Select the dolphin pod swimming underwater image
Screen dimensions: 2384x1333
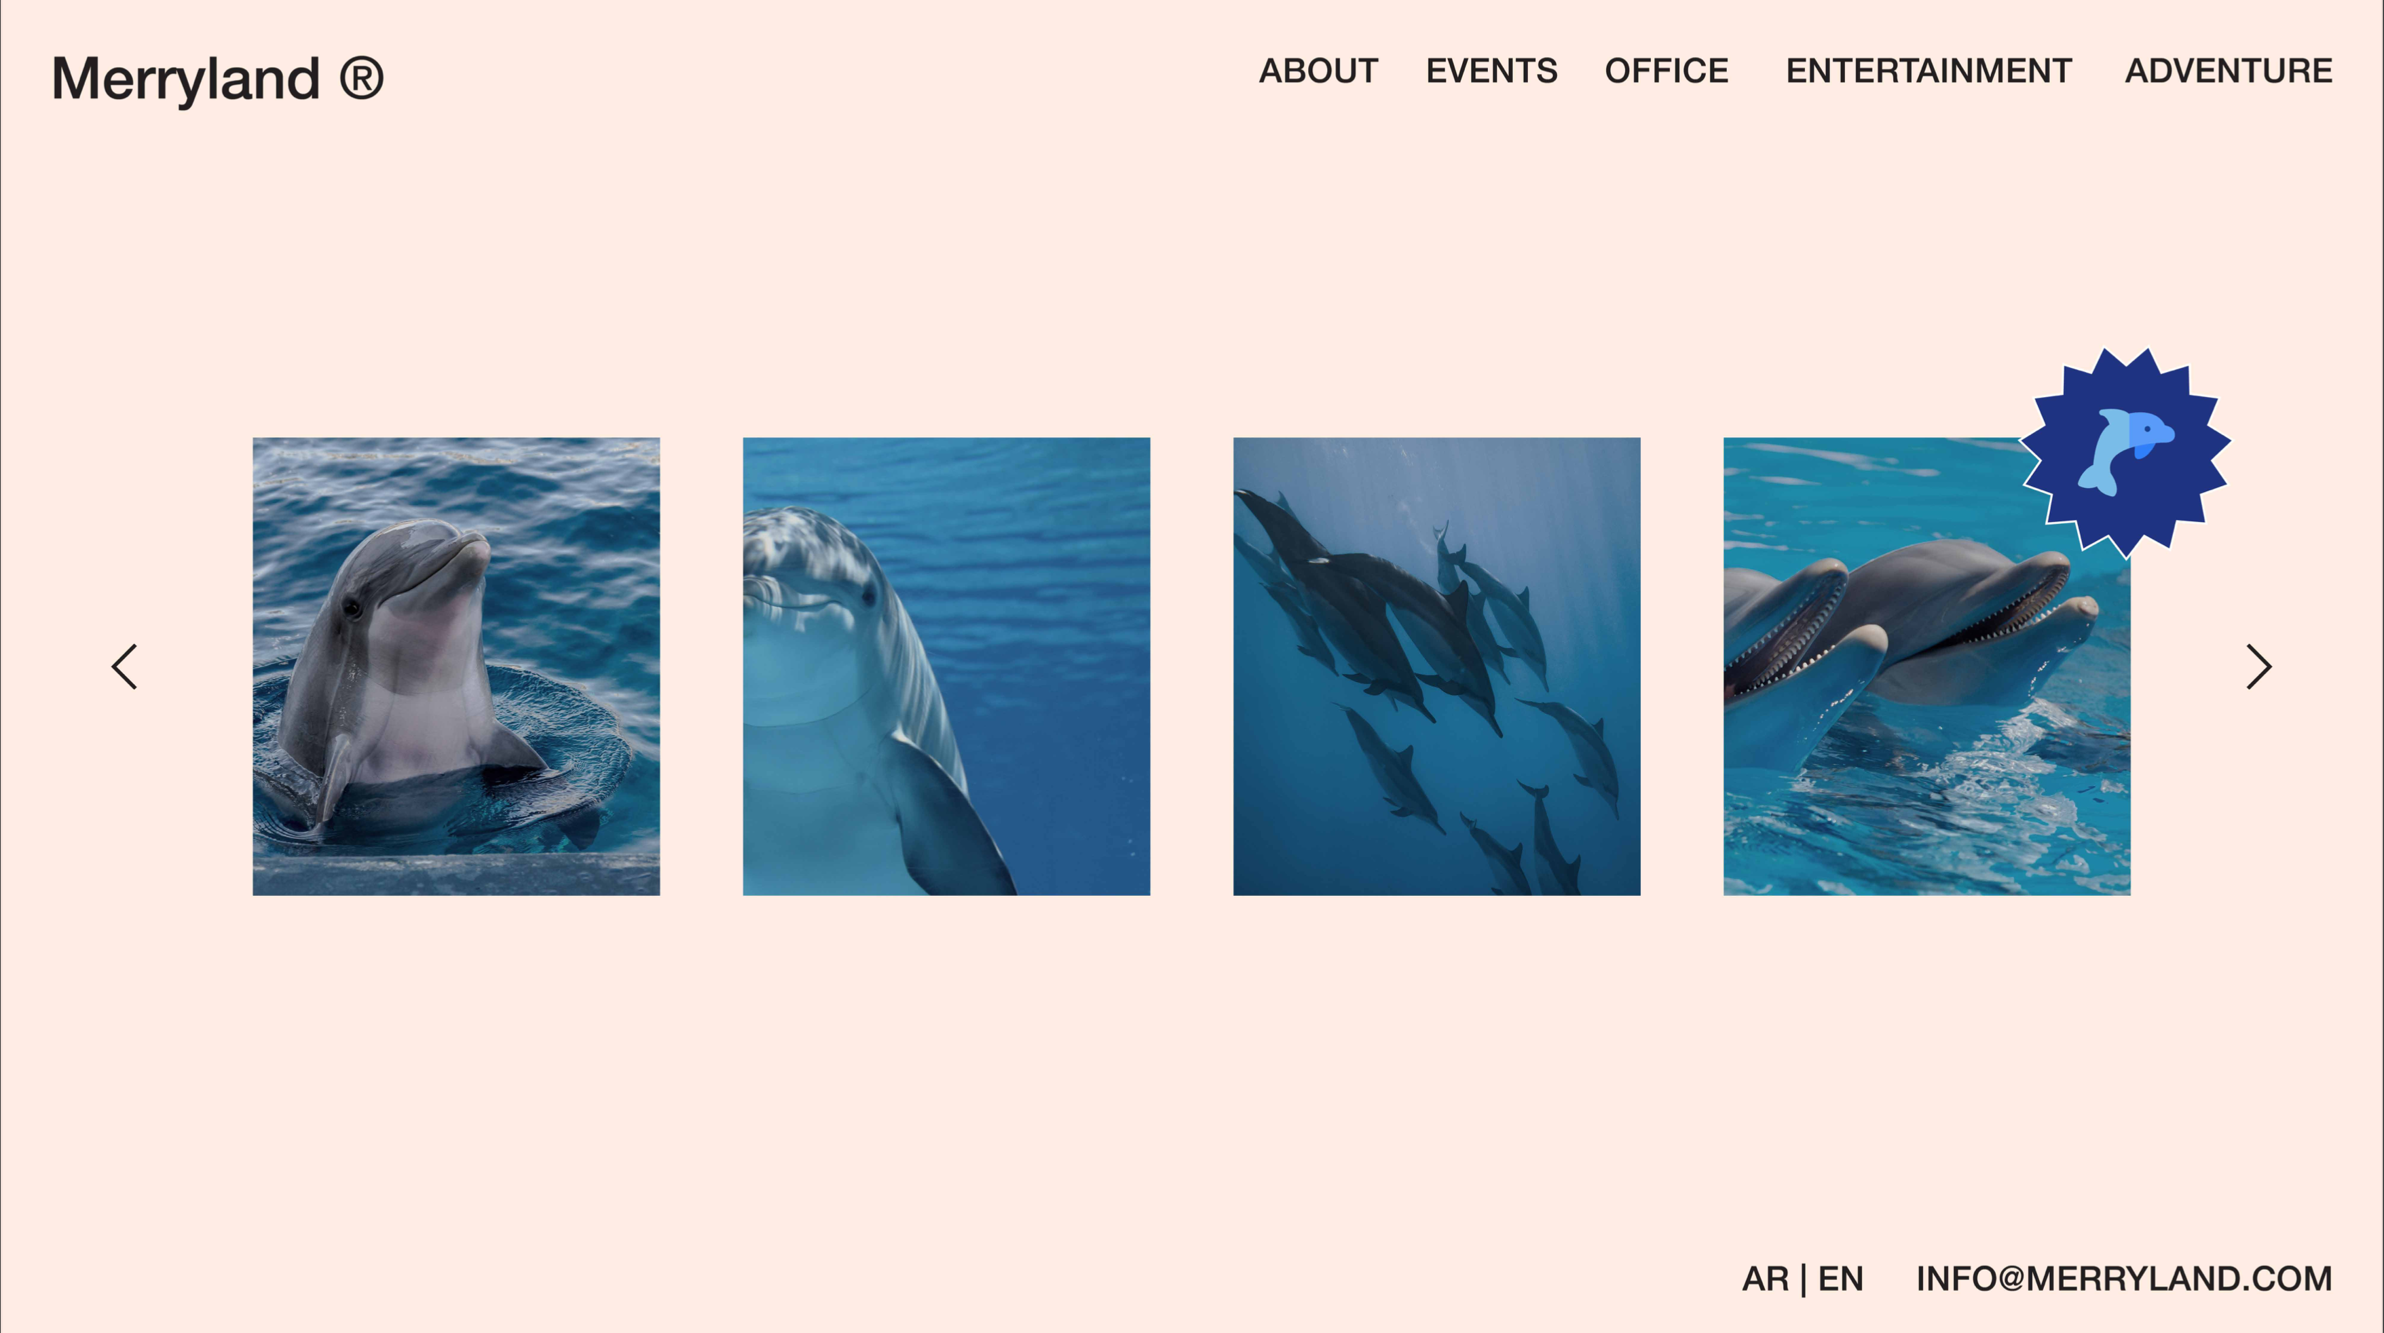[x=1436, y=666]
